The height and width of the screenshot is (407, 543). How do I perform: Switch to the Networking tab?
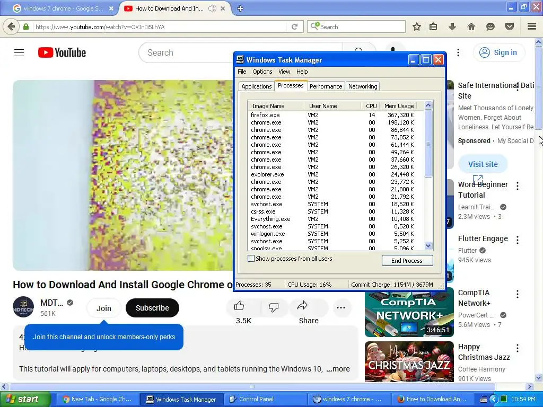tap(363, 86)
